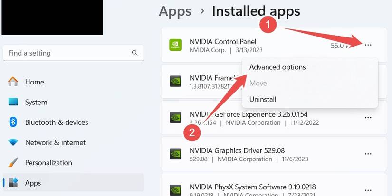The image size is (392, 196).
Task: Open Home from the sidebar
Action: tap(34, 82)
